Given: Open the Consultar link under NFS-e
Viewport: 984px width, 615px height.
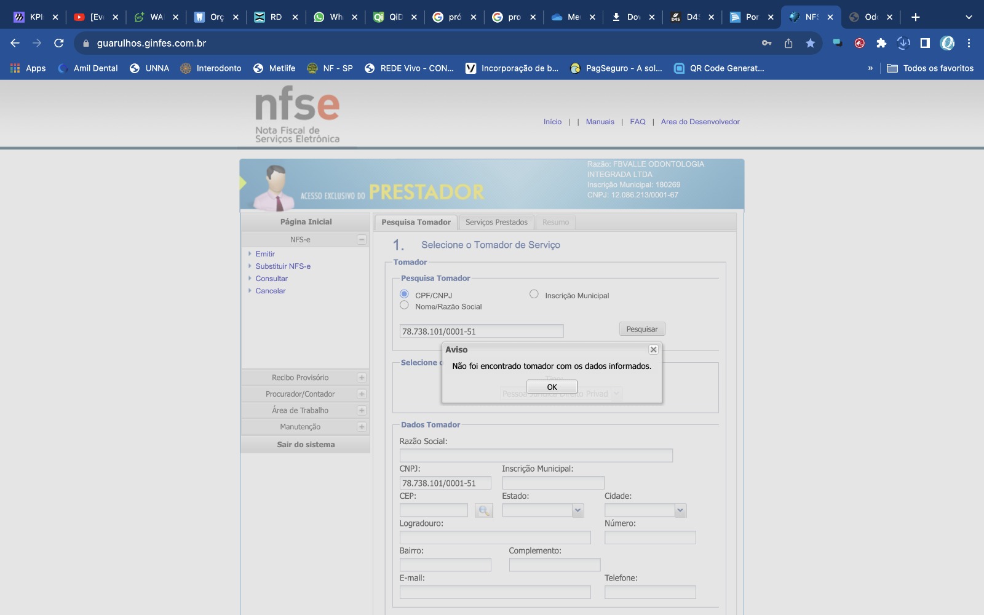Looking at the screenshot, I should click(x=271, y=279).
